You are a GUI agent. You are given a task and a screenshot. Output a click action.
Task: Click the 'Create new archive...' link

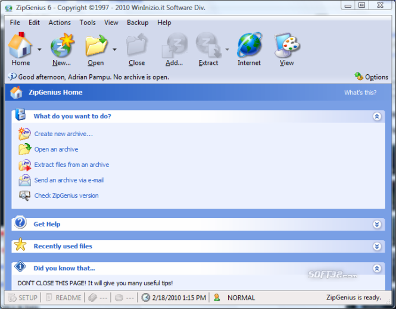coord(64,134)
